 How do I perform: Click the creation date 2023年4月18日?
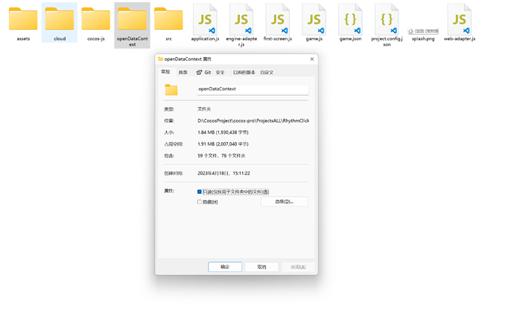[223, 173]
